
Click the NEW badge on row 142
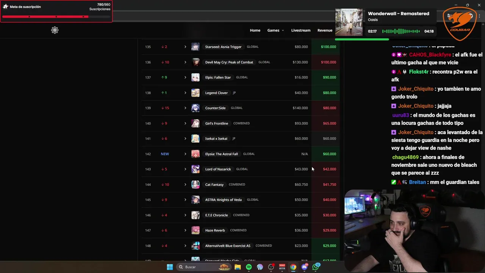click(165, 154)
